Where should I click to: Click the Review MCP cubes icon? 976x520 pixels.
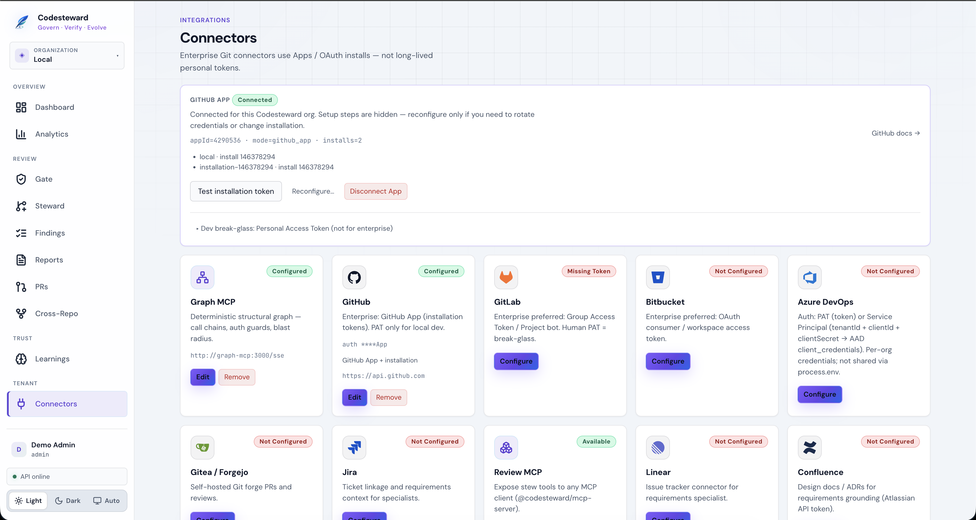506,448
